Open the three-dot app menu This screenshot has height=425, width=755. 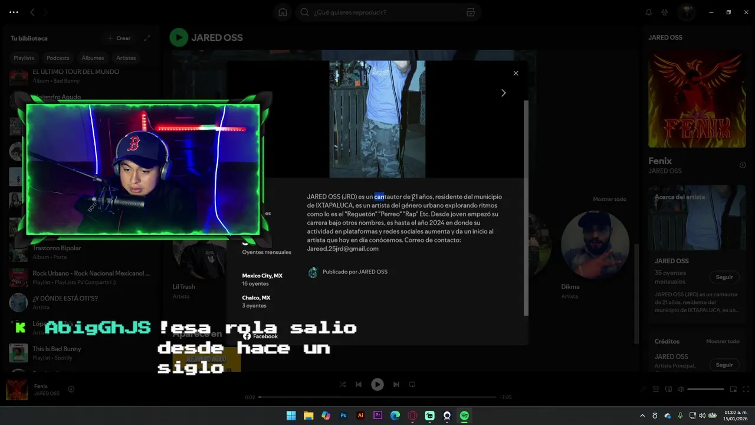14,12
